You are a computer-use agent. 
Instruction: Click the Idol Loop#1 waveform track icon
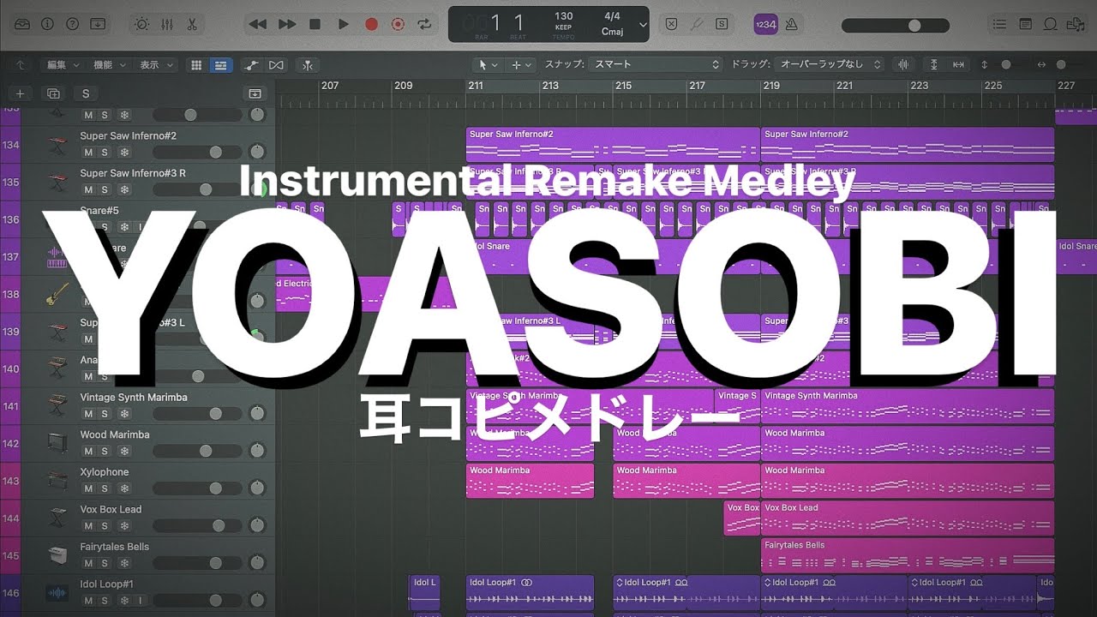[57, 593]
